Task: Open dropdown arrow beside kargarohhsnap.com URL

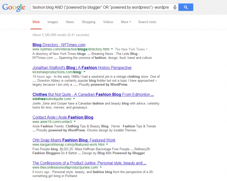Action: [107, 144]
